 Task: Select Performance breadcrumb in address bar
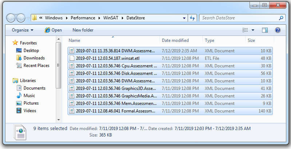(83, 18)
